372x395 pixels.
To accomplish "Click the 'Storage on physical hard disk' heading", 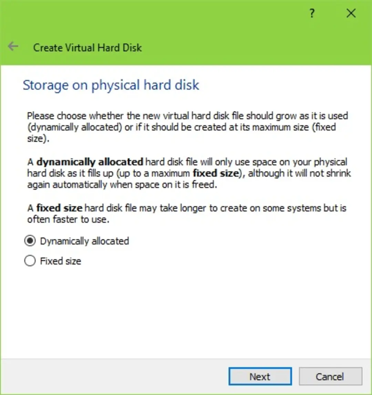I will pyautogui.click(x=111, y=85).
